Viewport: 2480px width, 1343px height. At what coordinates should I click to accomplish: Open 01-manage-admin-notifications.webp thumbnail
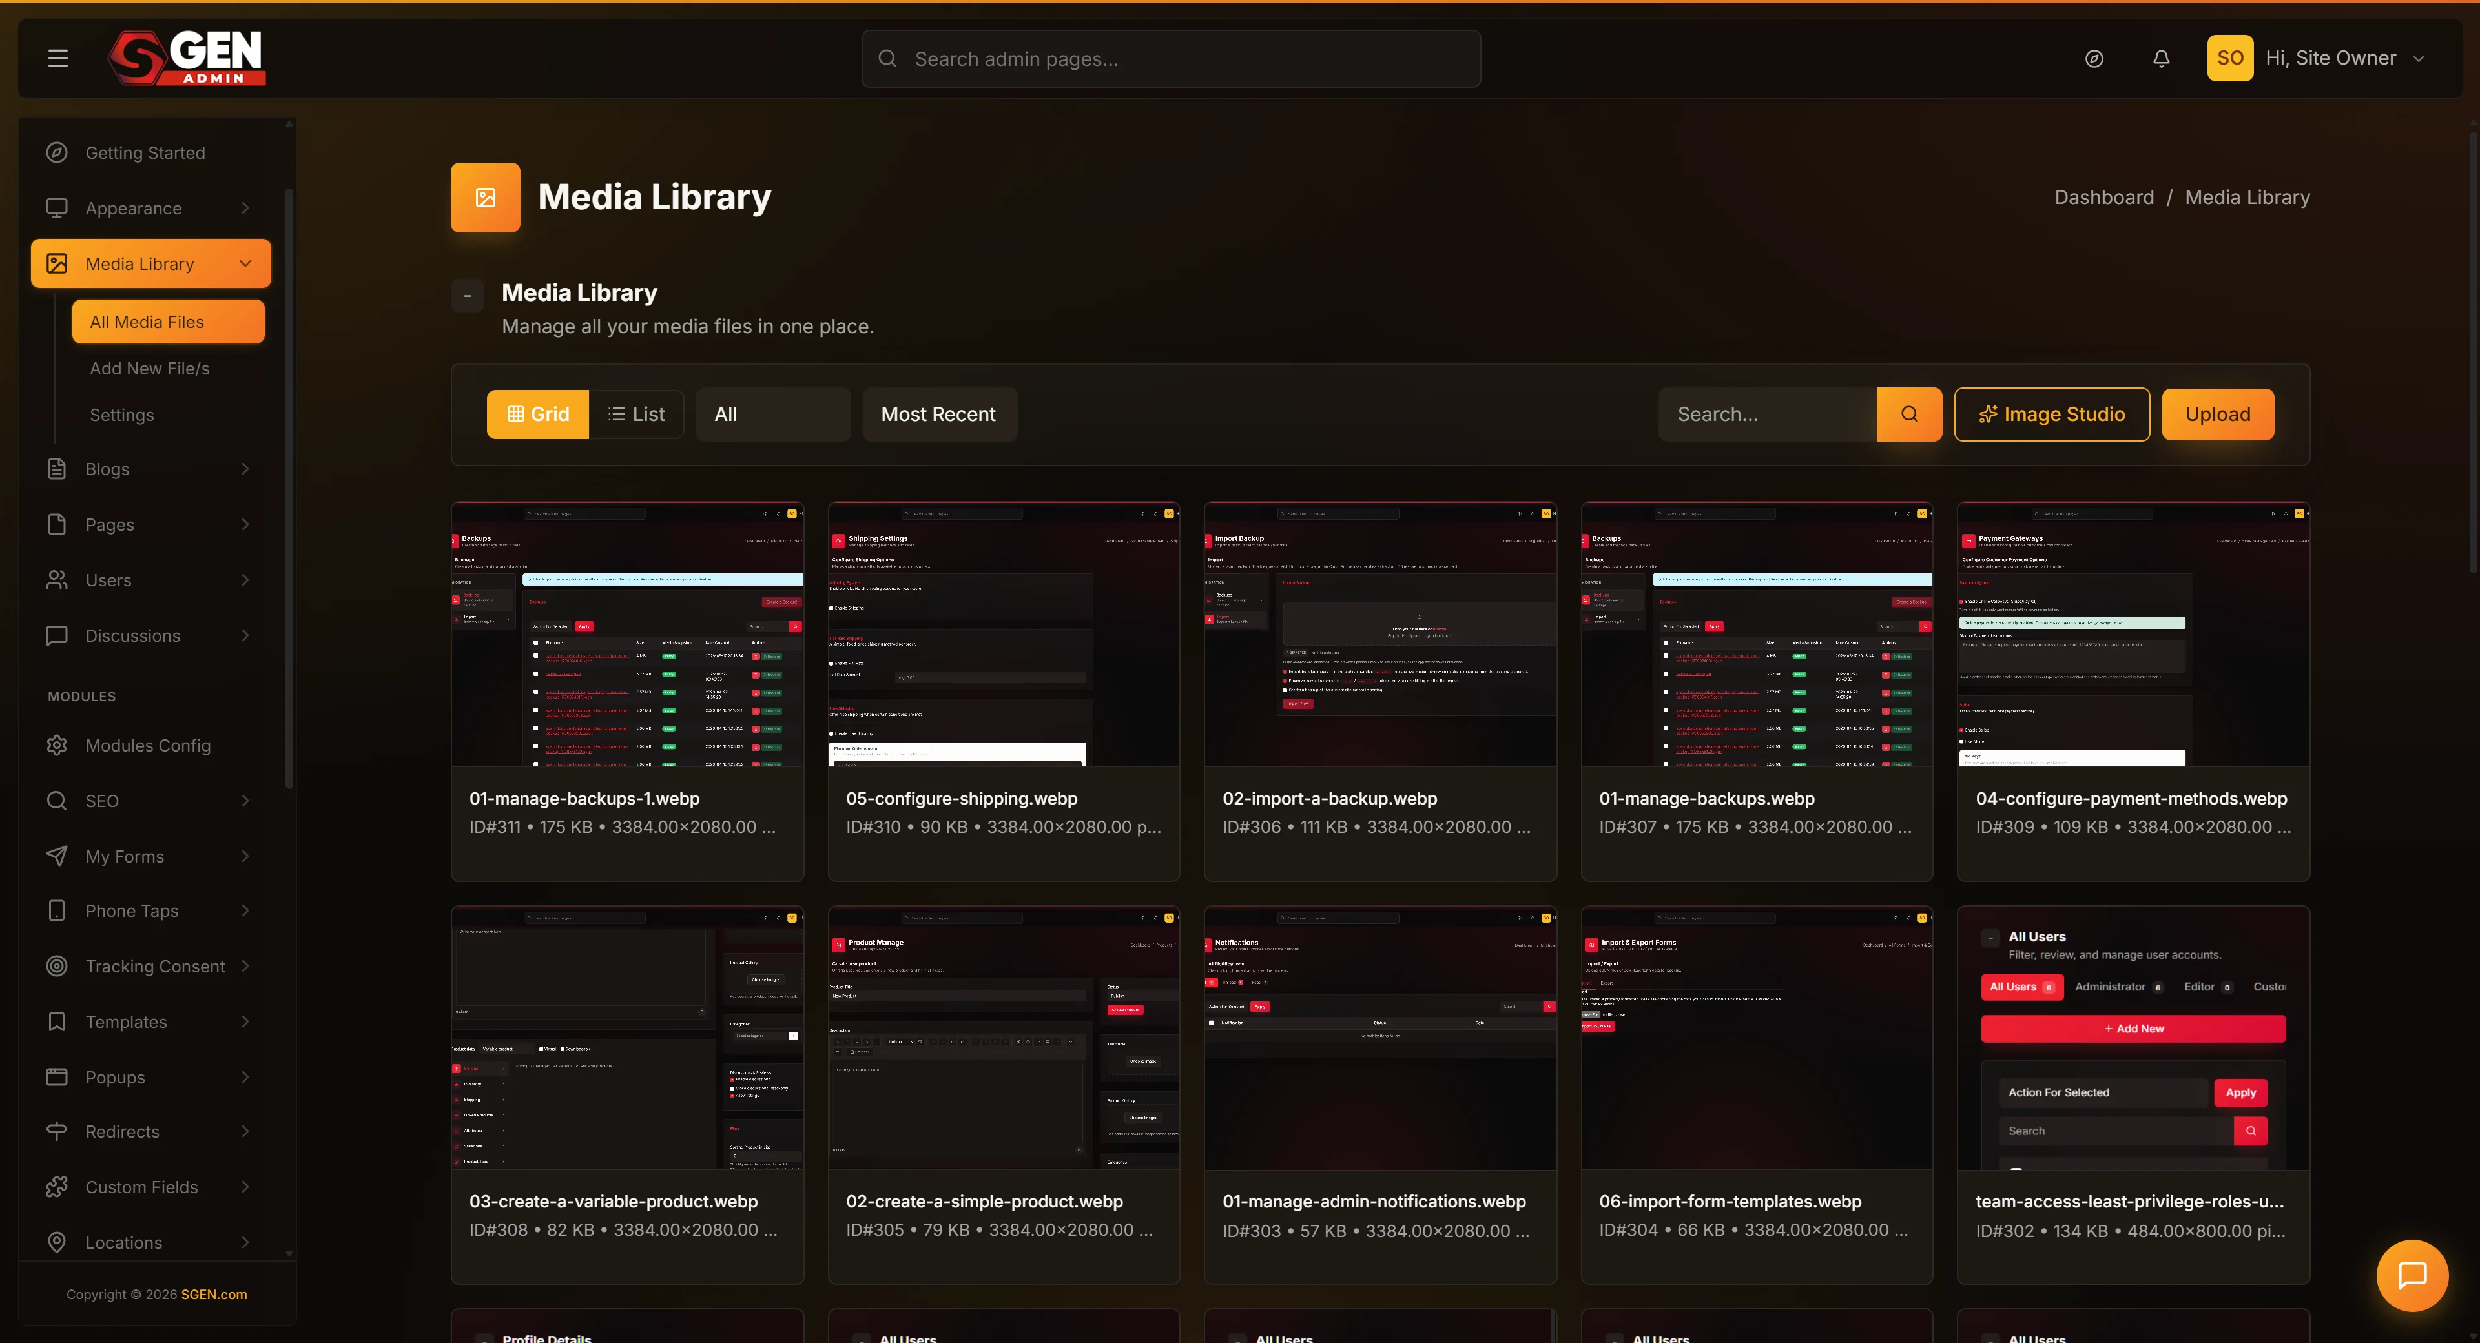(x=1381, y=1038)
